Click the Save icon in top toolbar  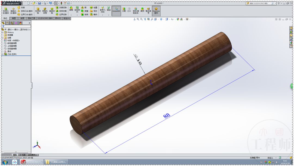(39, 3)
